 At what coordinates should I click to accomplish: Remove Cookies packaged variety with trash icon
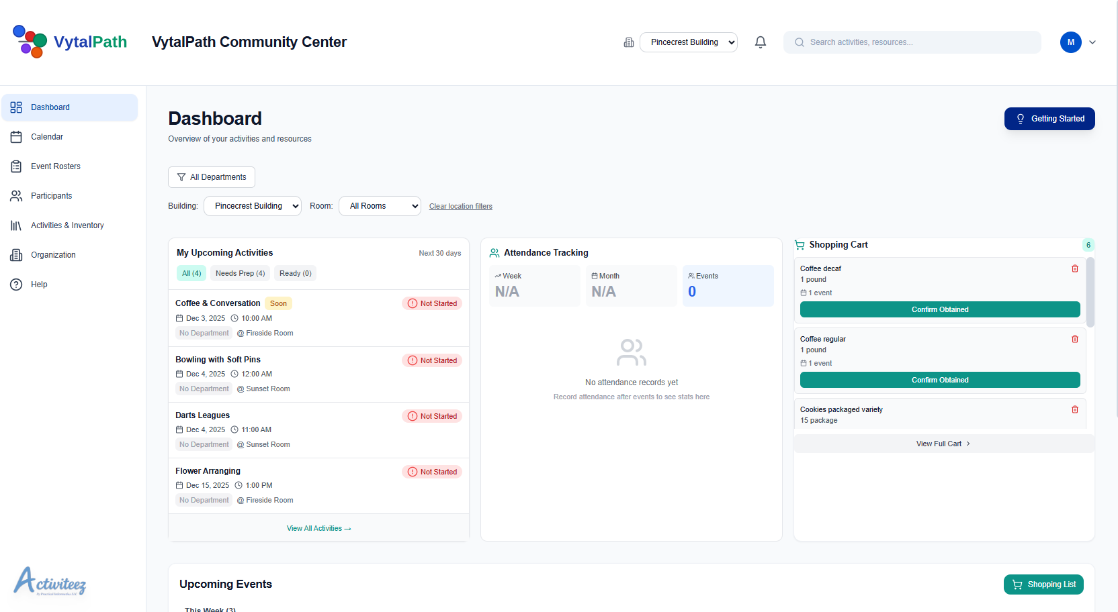tap(1074, 409)
